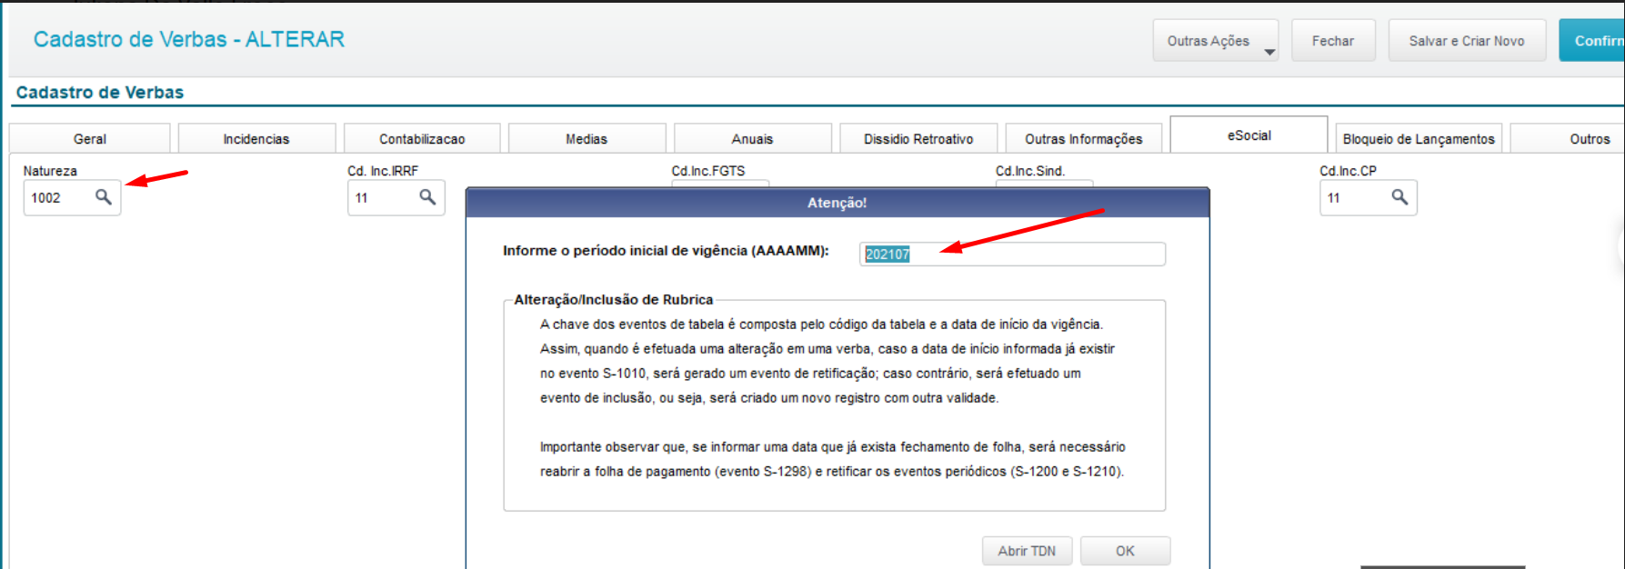Click the Cadastro de Verbas section heading
This screenshot has width=1625, height=569.
(x=100, y=92)
